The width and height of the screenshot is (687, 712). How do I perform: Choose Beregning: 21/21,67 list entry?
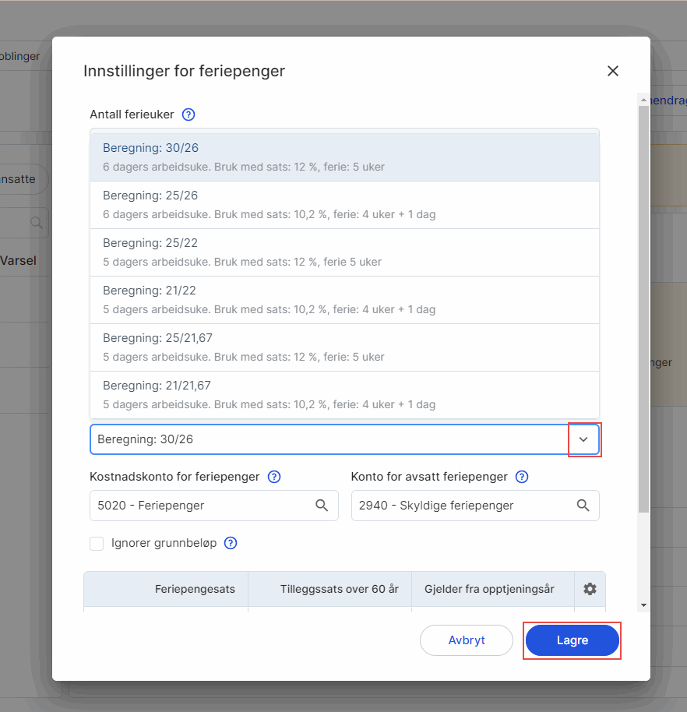(x=344, y=394)
